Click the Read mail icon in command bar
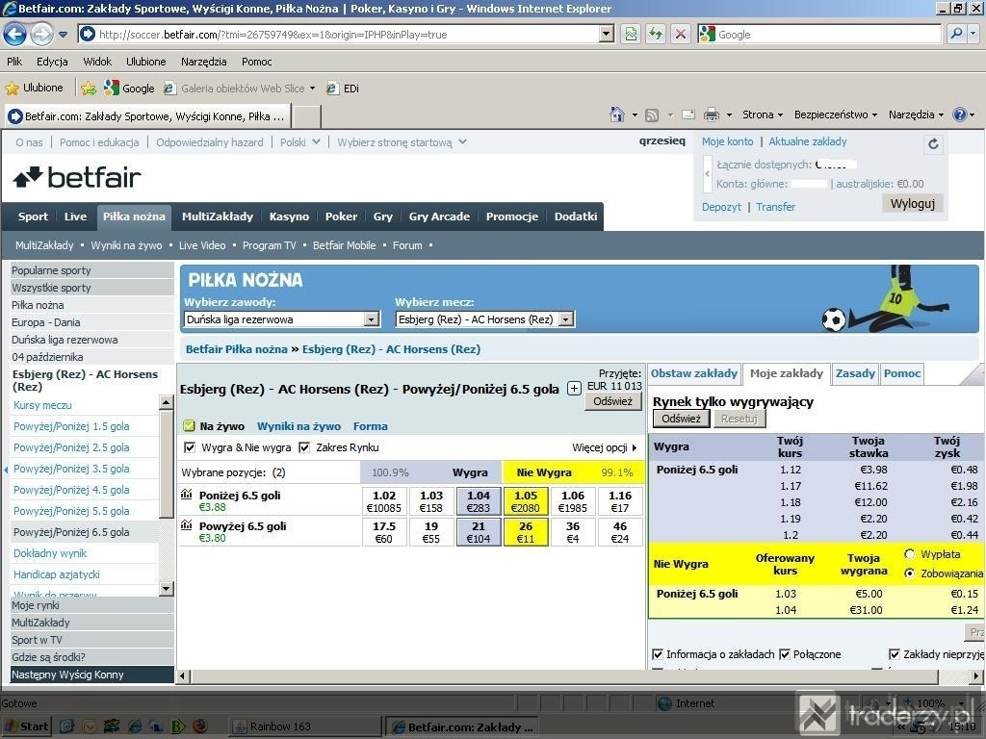Image resolution: width=986 pixels, height=739 pixels. (x=688, y=115)
